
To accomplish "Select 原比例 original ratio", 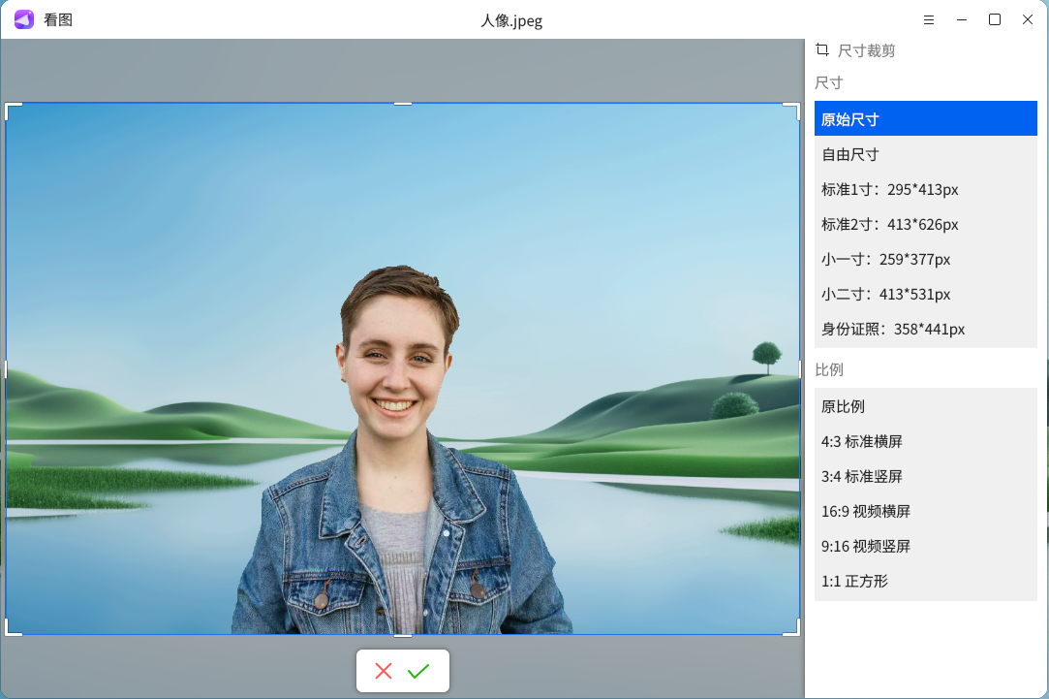I will pos(925,406).
